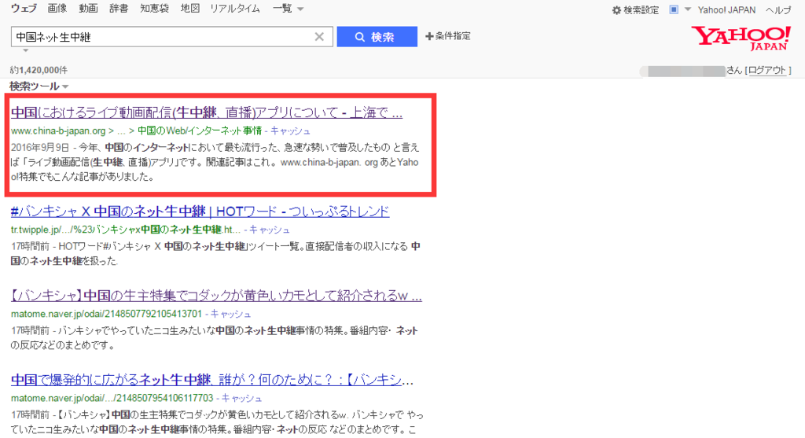This screenshot has height=438, width=805.
Task: Open キャッシュ for the china-b-japan.org result
Action: [x=291, y=131]
